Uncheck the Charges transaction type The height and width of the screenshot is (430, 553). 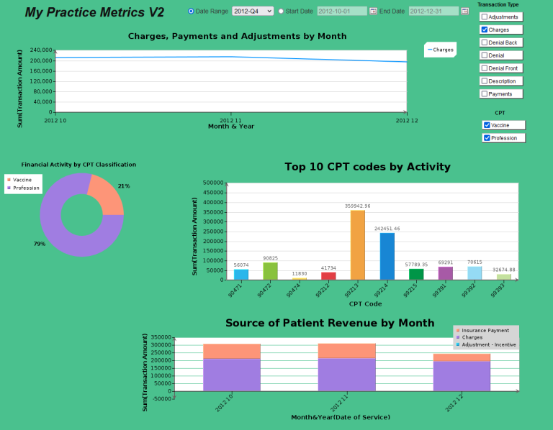[485, 29]
